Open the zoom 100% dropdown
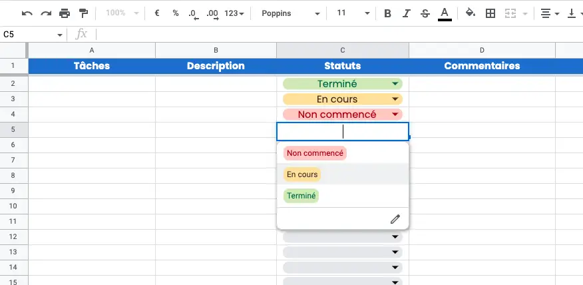Screen dimensions: 583x285 coord(122,13)
